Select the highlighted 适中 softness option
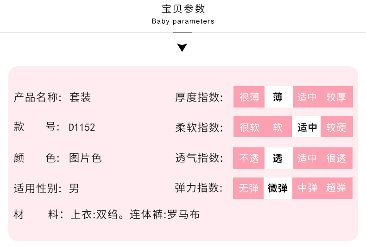Viewport: 366px width, 247px height. pyautogui.click(x=307, y=127)
